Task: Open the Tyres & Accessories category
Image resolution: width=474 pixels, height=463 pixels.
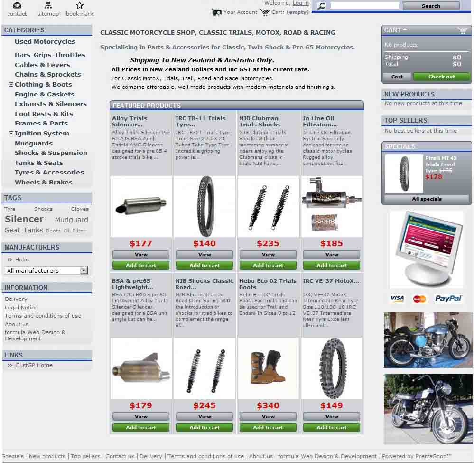Action: [49, 172]
